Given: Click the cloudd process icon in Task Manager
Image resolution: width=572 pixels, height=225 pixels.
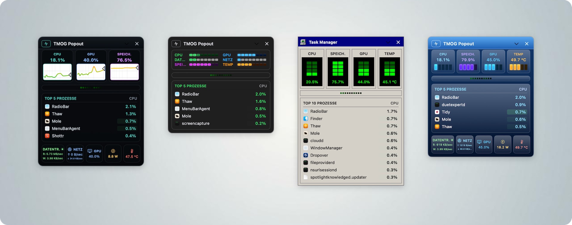Looking at the screenshot, I should click(x=306, y=141).
